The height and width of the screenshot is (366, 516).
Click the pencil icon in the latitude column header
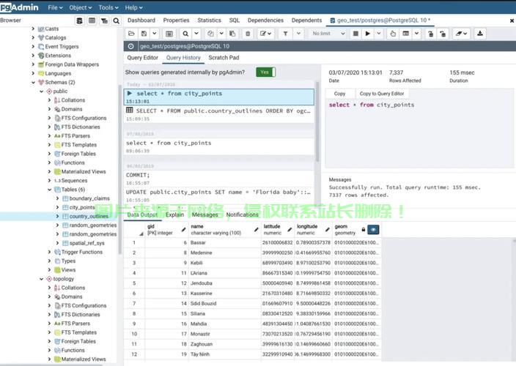click(x=290, y=229)
